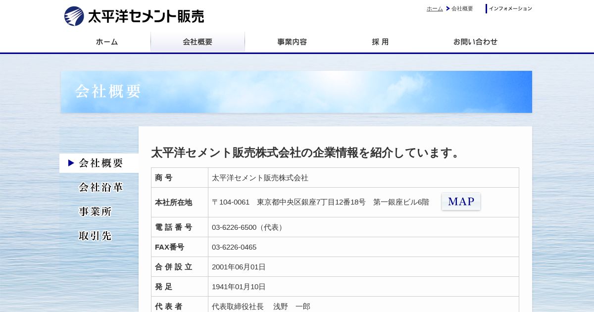Follow the ホーム breadcrumb link

tap(435, 8)
